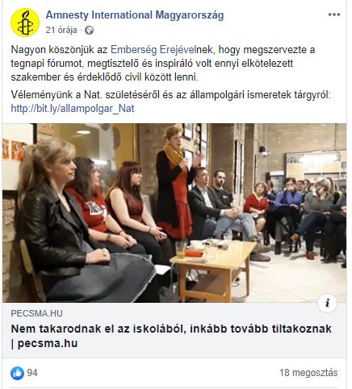Viewport: 352px width, 389px height.
Task: Click the forum photo thumbnail
Action: pyautogui.click(x=174, y=213)
